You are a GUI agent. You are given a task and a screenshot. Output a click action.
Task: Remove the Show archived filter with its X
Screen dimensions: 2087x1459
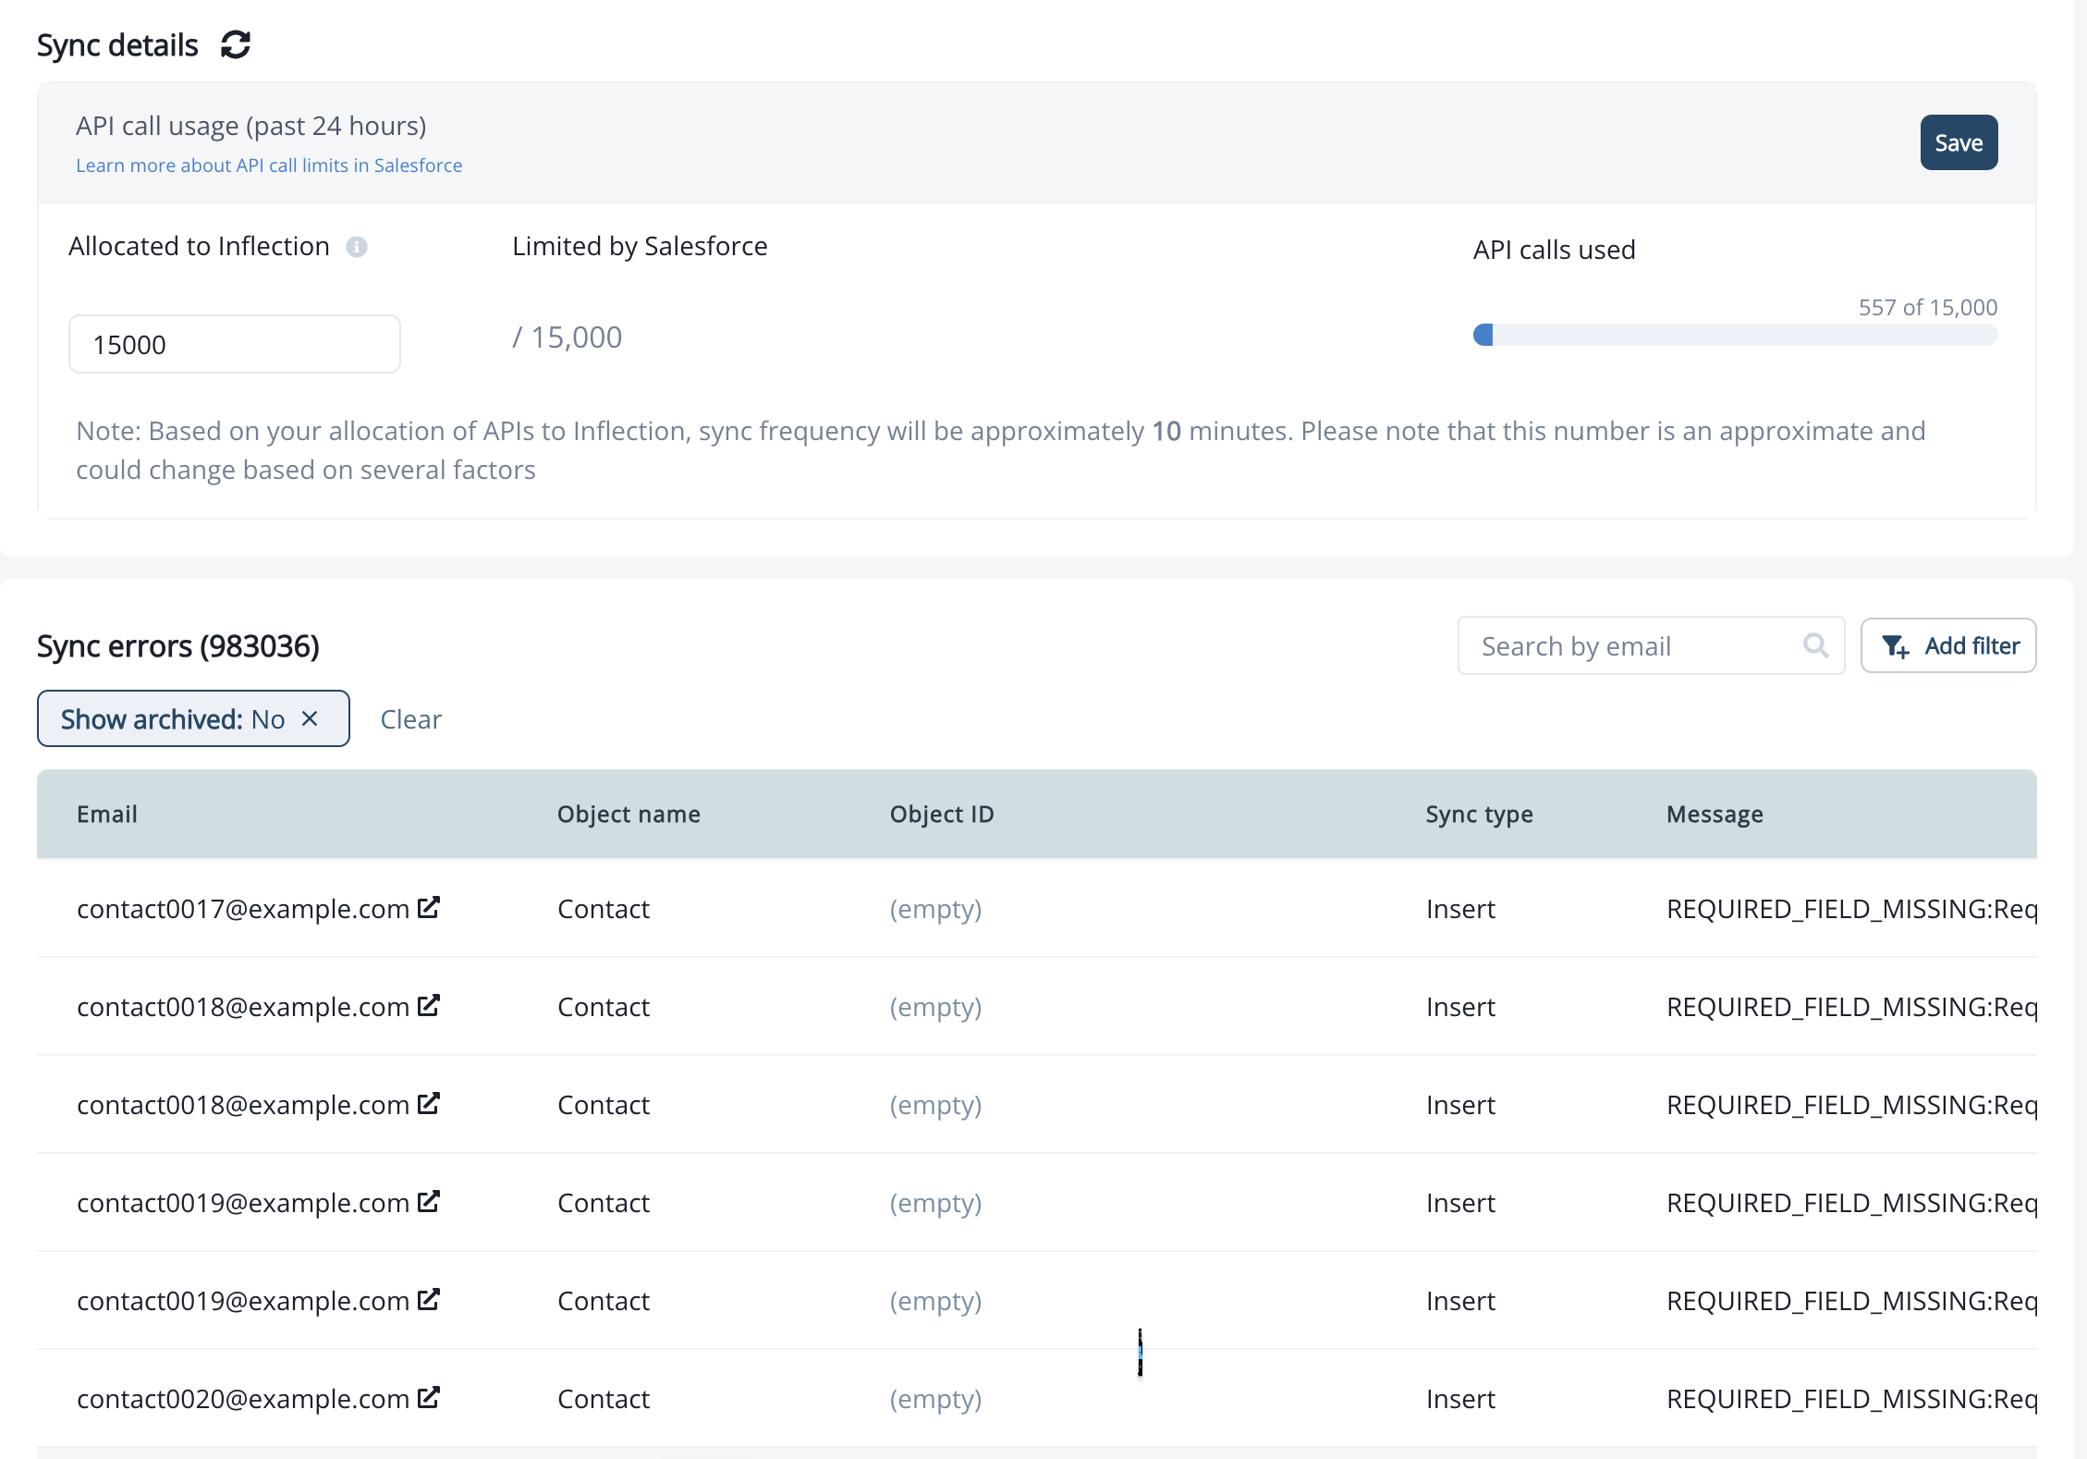tap(310, 718)
